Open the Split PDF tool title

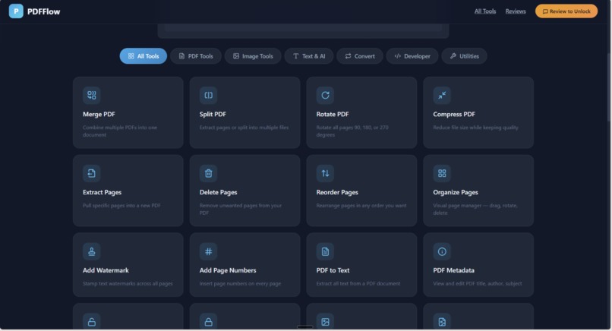tap(213, 115)
